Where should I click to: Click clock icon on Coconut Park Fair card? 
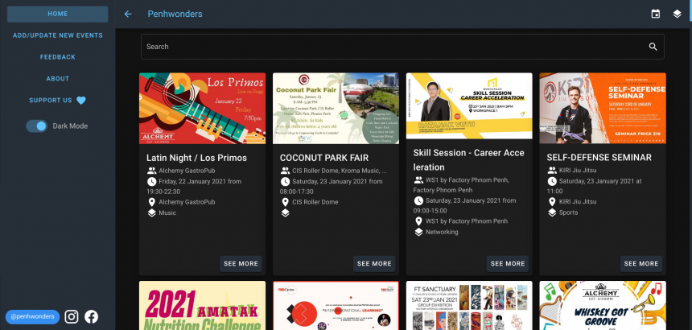pos(285,181)
